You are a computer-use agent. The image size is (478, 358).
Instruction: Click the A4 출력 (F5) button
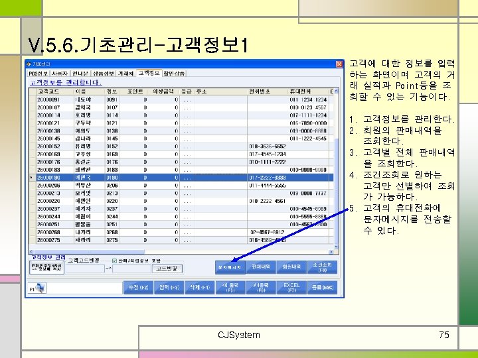pyautogui.click(x=230, y=287)
